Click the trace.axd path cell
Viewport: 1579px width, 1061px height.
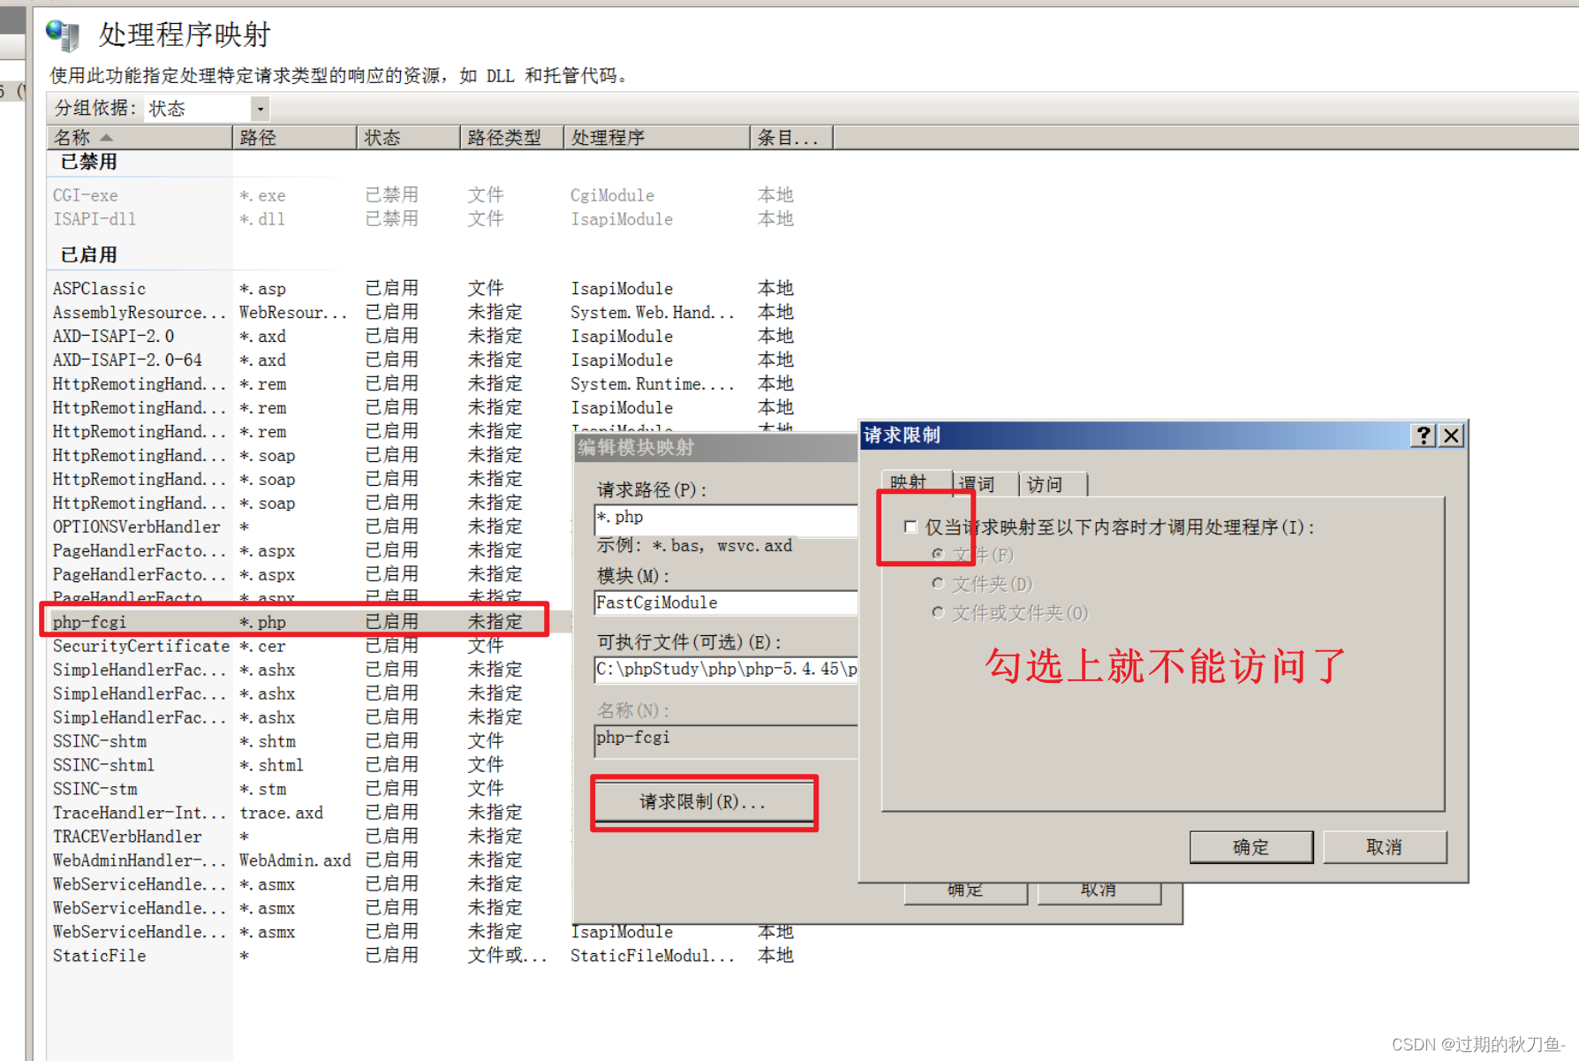pos(282,814)
